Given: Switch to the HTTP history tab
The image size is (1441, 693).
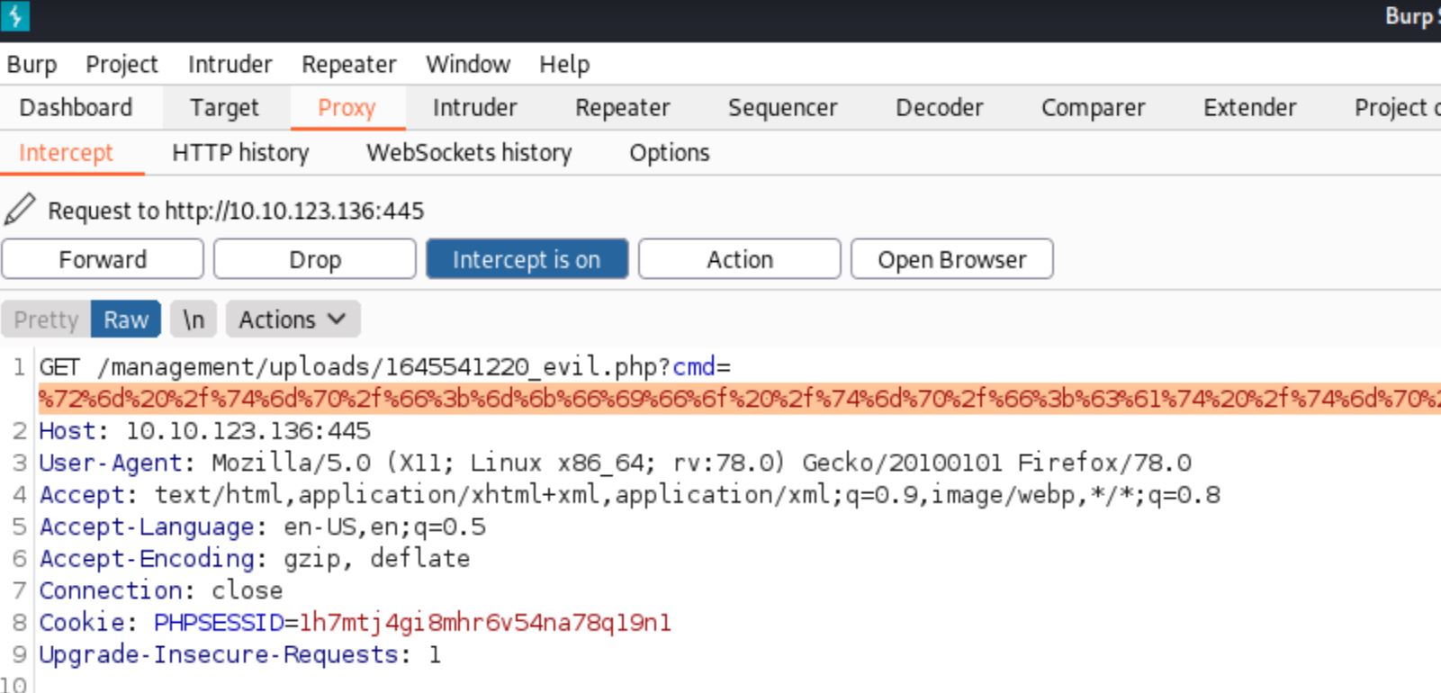Looking at the screenshot, I should (240, 153).
